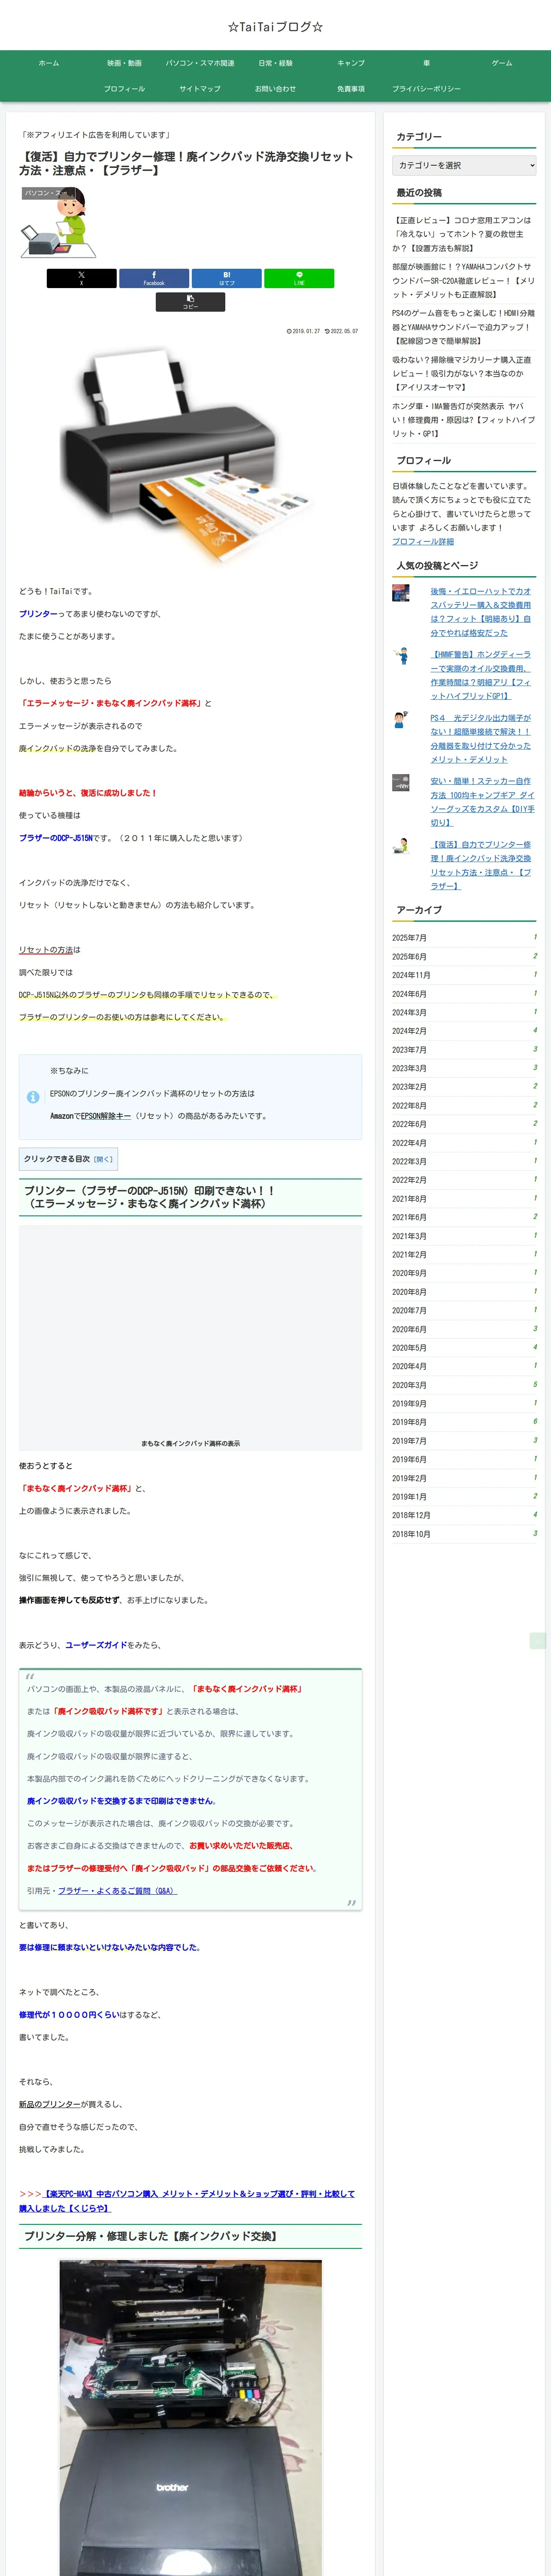Open the 車 menu item
Viewport: 551px width, 2576px height.
tap(426, 63)
